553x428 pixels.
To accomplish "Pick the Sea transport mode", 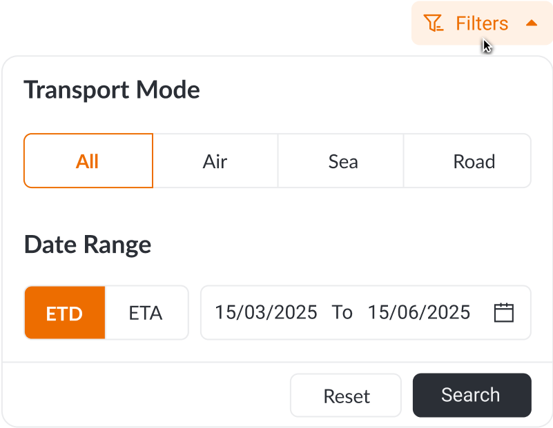I will 343,161.
